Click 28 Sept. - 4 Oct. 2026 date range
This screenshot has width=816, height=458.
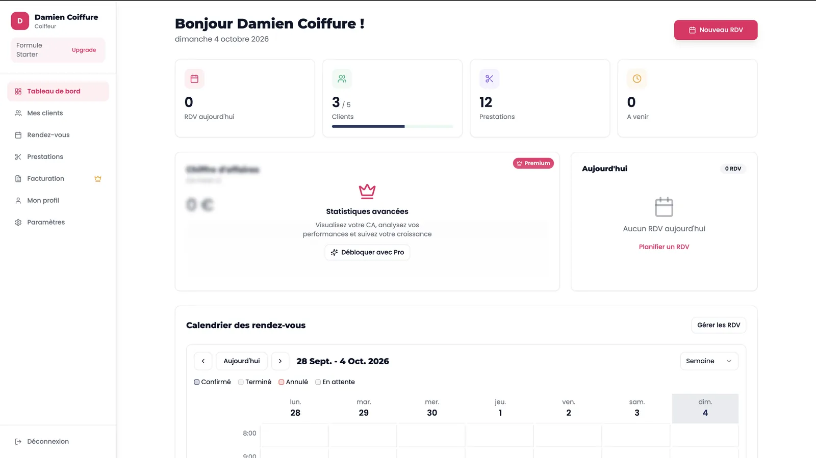click(343, 361)
